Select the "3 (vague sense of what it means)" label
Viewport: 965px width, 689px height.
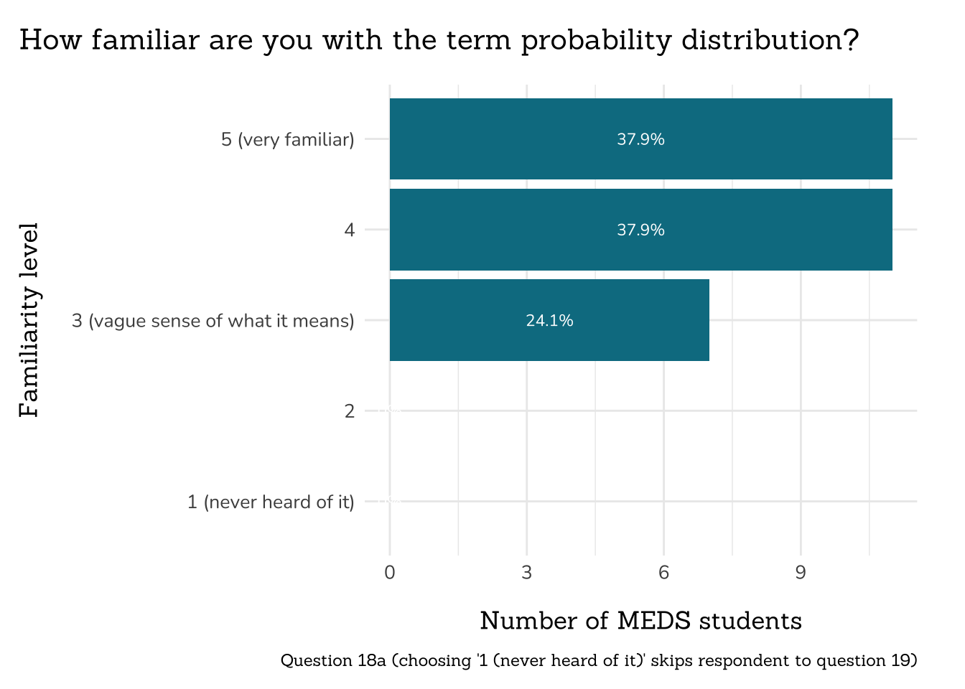(x=213, y=321)
